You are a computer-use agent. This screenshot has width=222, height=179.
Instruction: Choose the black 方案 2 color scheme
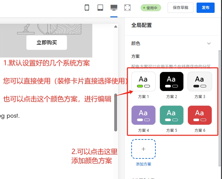pyautogui.click(x=171, y=82)
